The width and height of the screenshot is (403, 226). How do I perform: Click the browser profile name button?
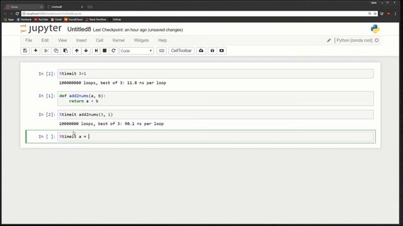373,3
